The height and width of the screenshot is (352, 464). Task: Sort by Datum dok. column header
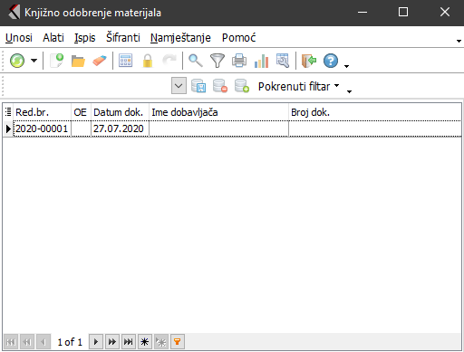[x=120, y=112]
